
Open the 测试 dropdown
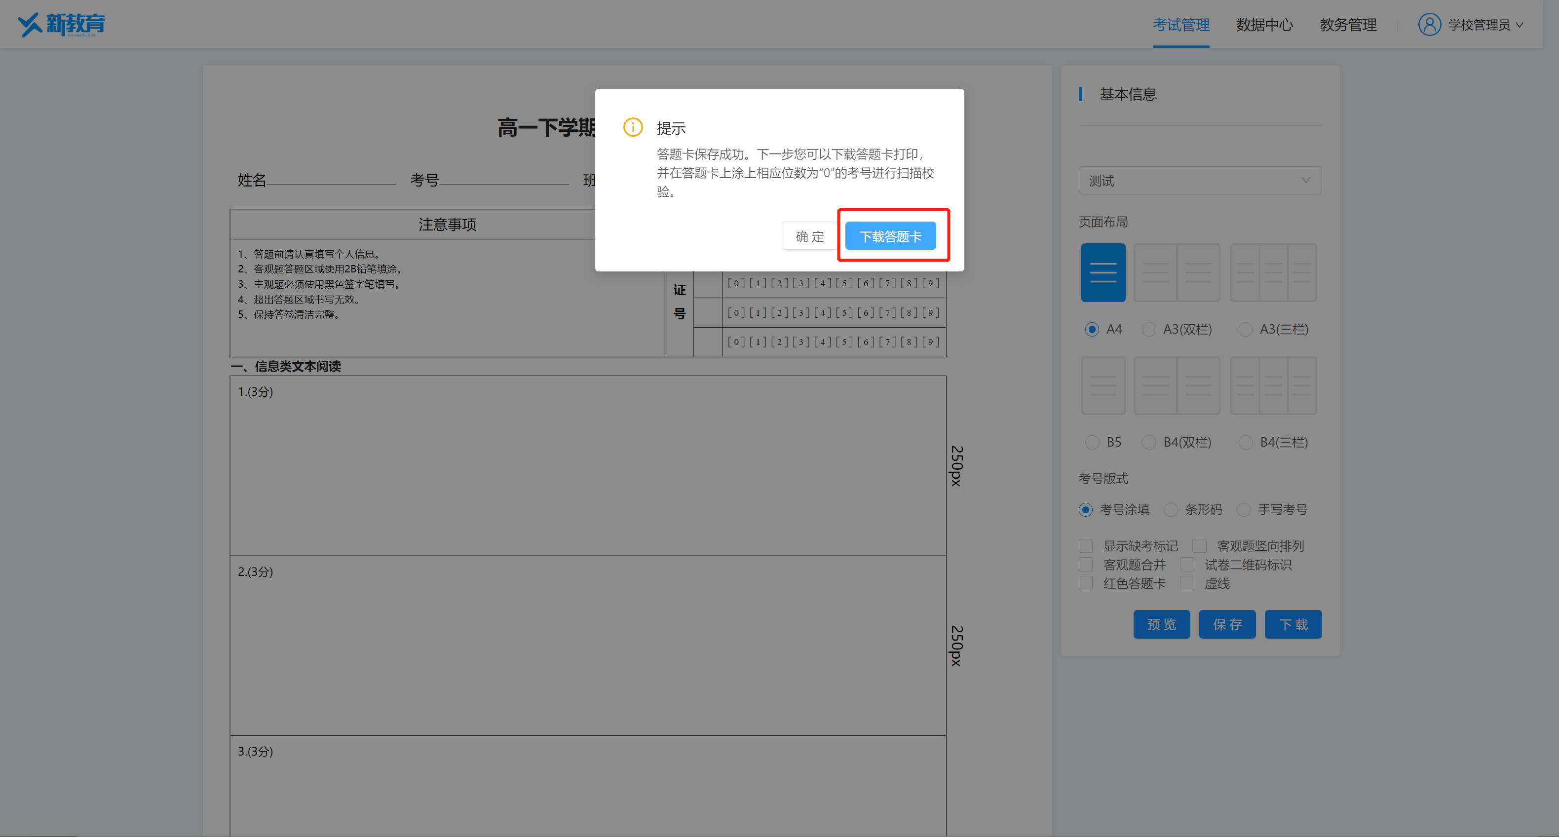point(1200,180)
